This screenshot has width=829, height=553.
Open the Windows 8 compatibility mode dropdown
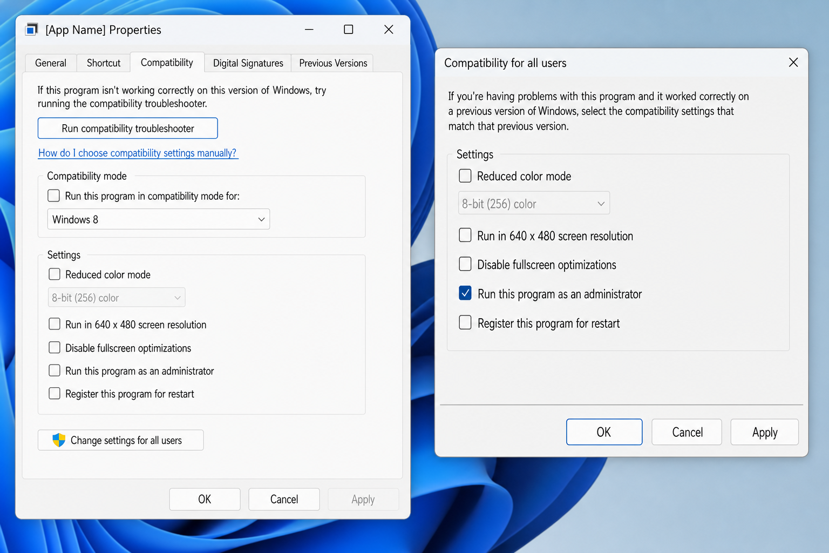pos(159,219)
